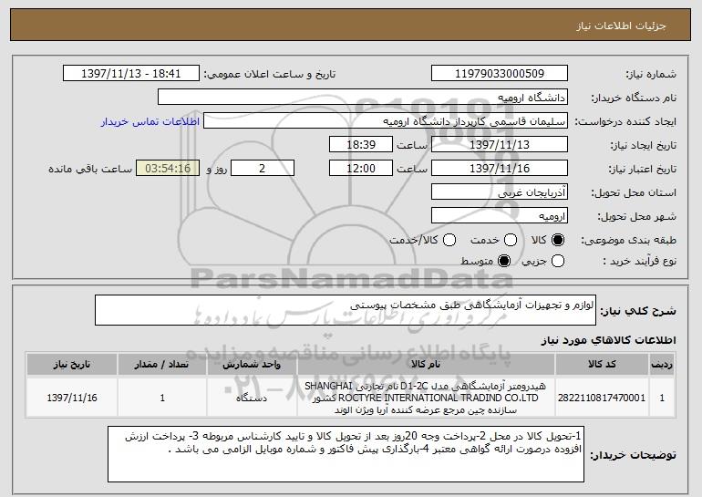
Task: Click the buyer notes text area
Action: [346, 454]
